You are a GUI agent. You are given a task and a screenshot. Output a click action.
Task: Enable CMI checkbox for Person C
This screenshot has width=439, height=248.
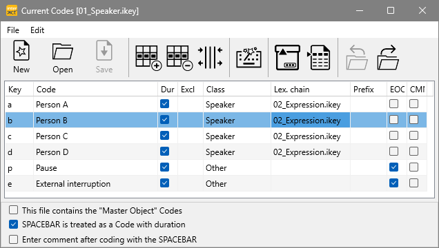click(x=413, y=136)
